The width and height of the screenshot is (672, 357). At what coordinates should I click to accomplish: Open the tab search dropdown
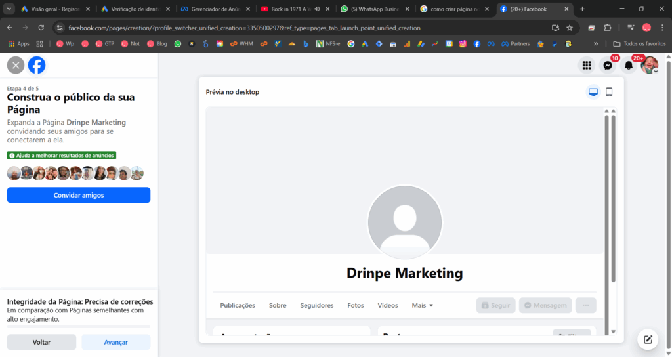click(9, 9)
